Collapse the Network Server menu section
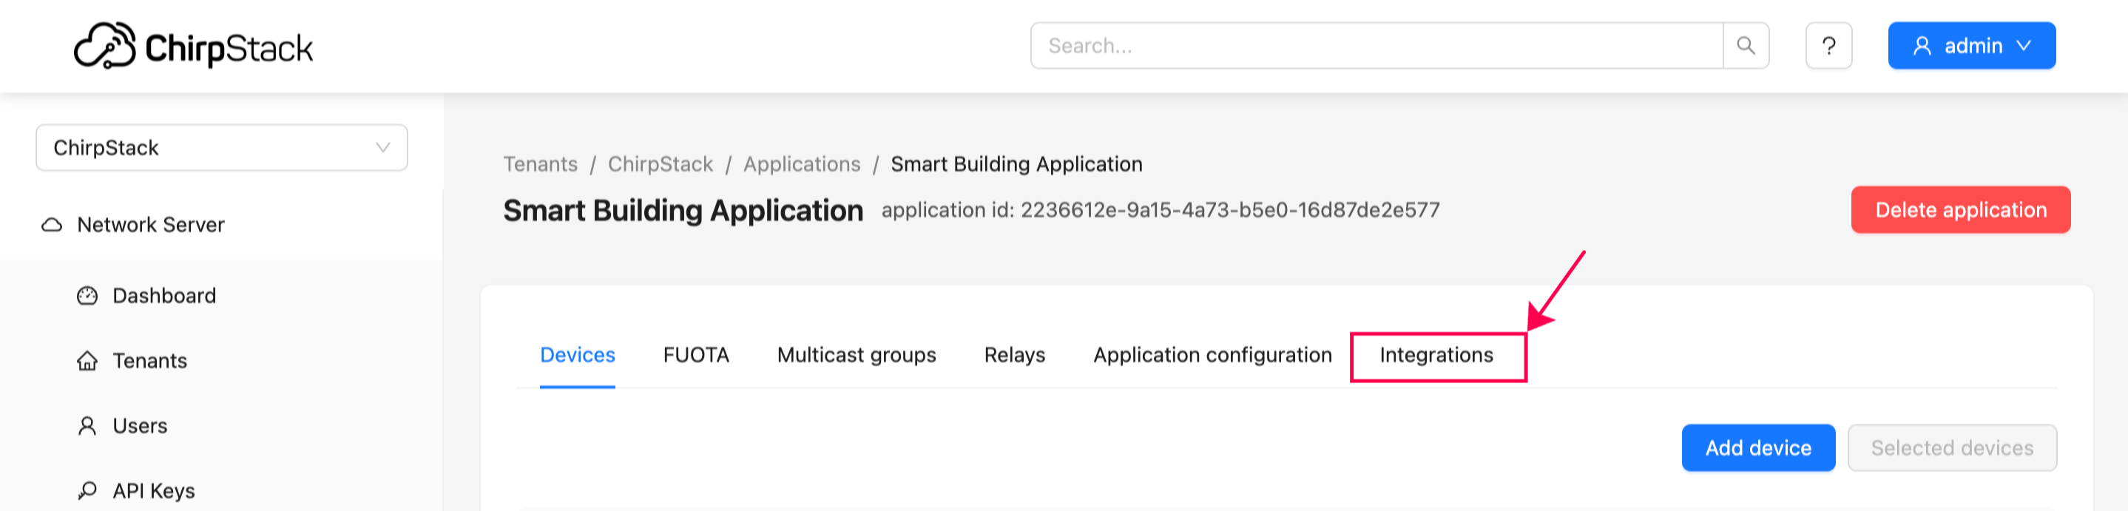Screen dimensions: 2128x511 pos(150,226)
